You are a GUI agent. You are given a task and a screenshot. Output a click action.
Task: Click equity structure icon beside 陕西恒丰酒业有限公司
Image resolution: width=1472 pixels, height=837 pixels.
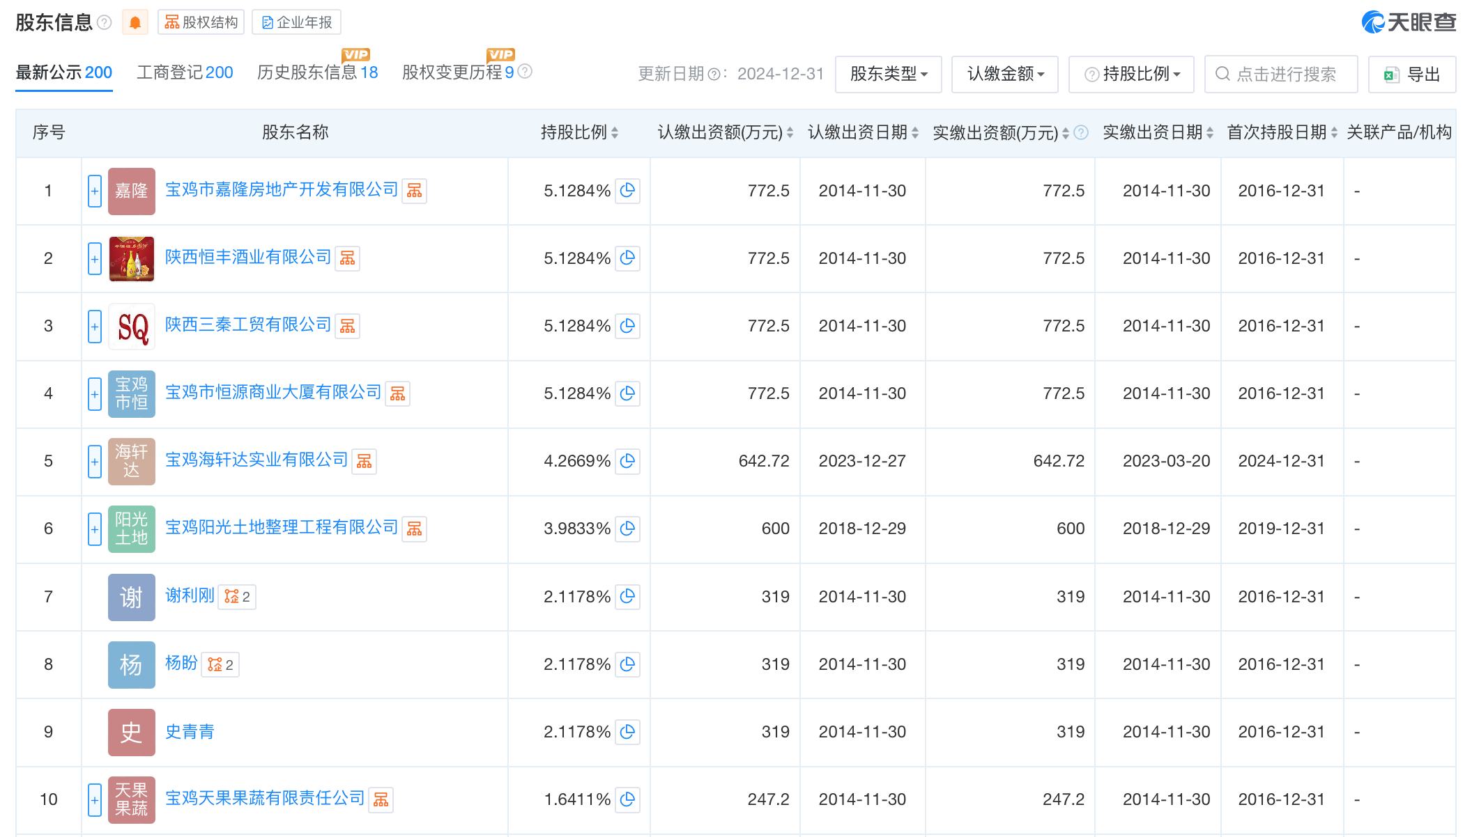(x=347, y=258)
